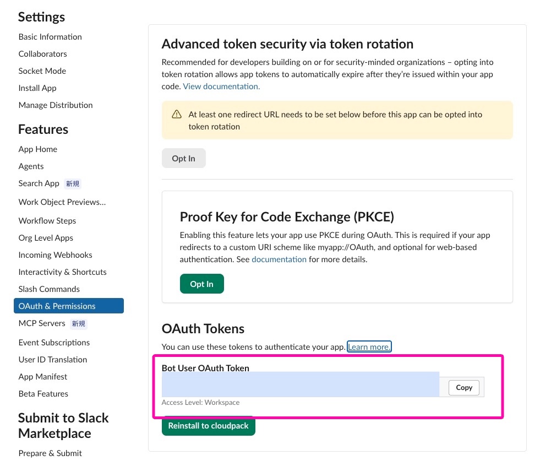Follow the PKCE documentation link
The height and width of the screenshot is (466, 540).
[279, 259]
